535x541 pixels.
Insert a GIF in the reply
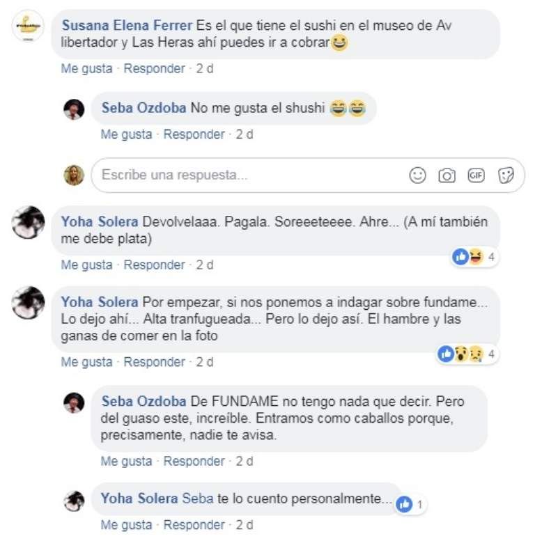[x=476, y=175]
